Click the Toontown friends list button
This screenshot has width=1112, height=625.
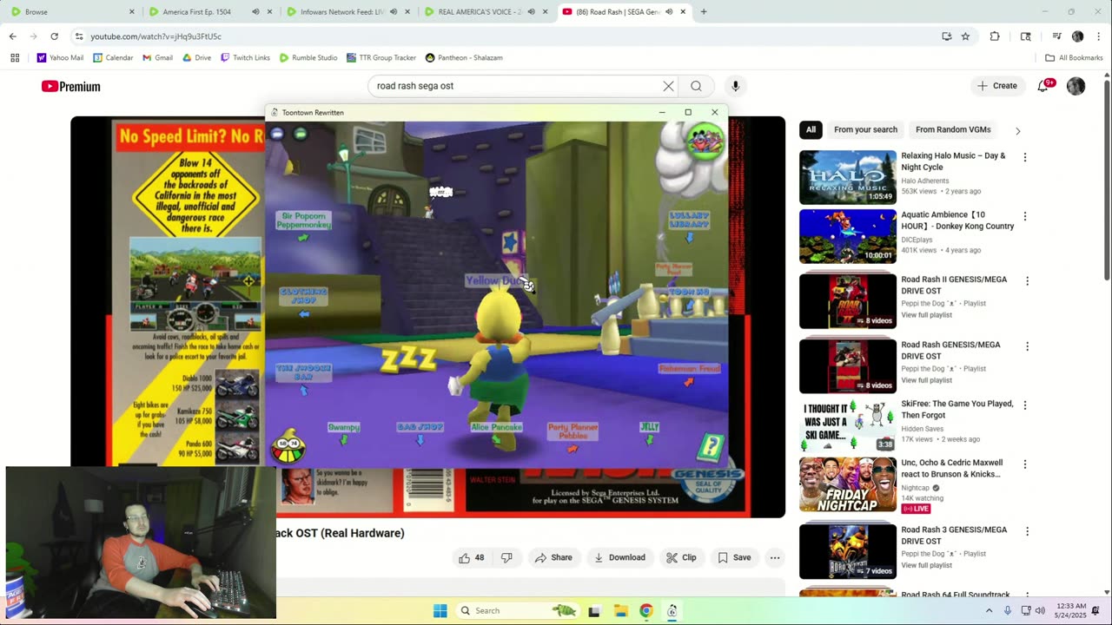(x=705, y=140)
